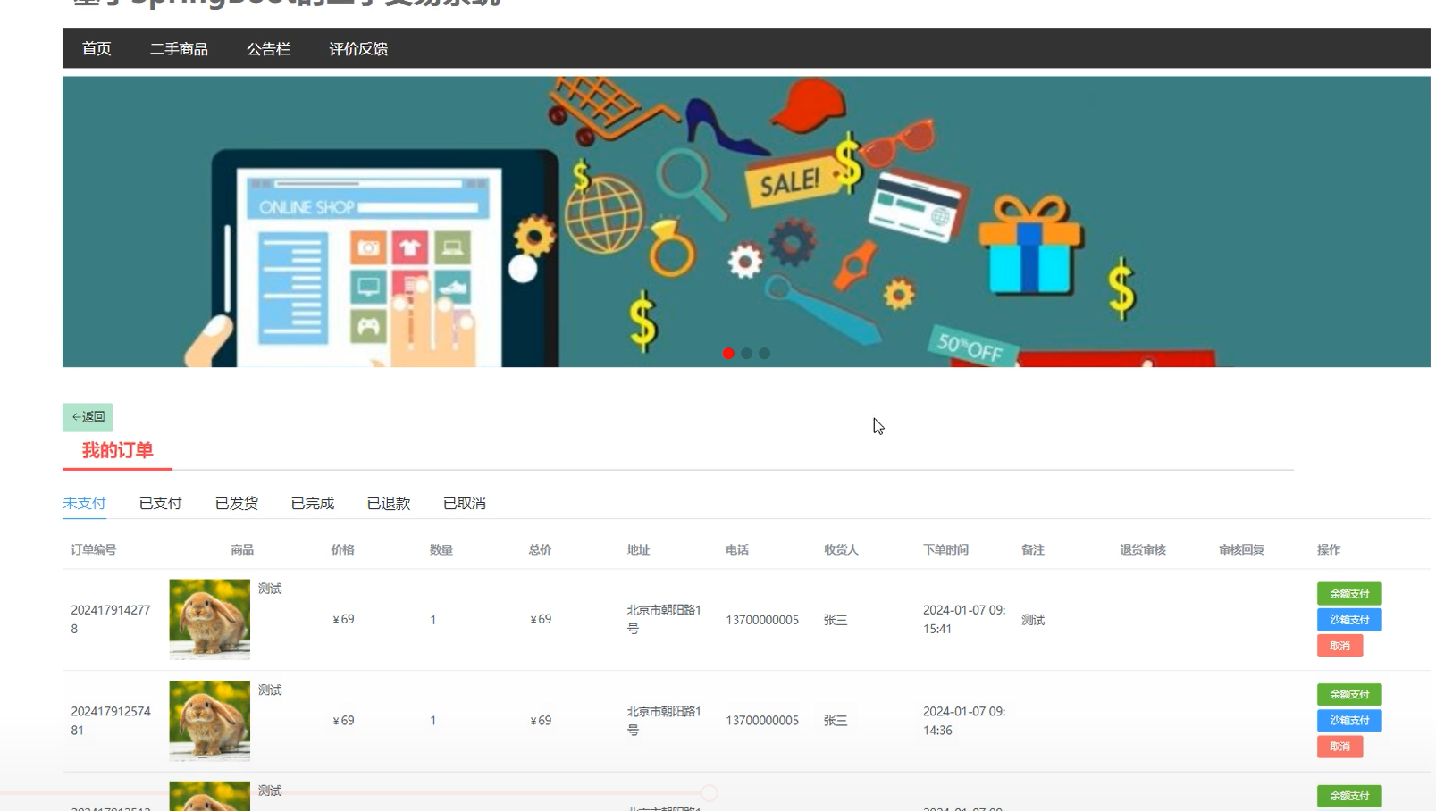Select the third carousel indicator dot
This screenshot has width=1436, height=811.
[764, 354]
